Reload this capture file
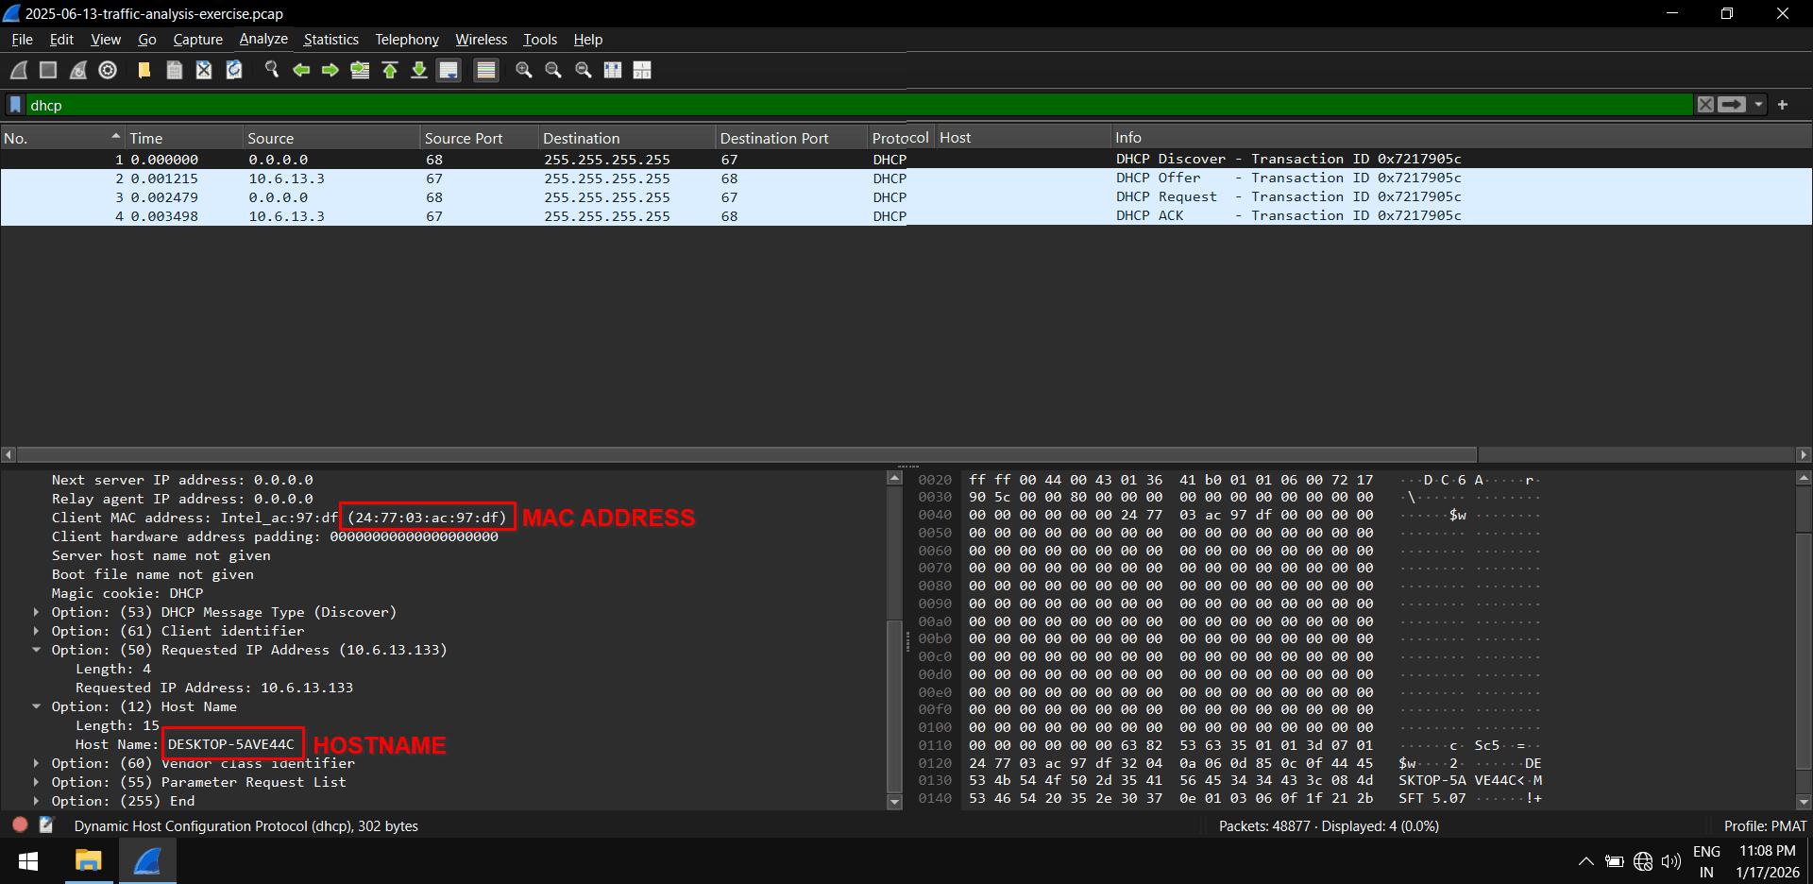The height and width of the screenshot is (884, 1813). [x=234, y=70]
